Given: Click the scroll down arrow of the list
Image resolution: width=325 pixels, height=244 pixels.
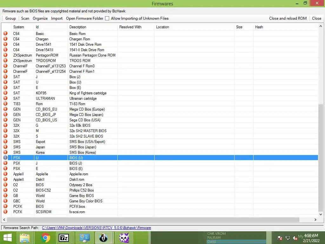Looking at the screenshot, I should point(321,214).
